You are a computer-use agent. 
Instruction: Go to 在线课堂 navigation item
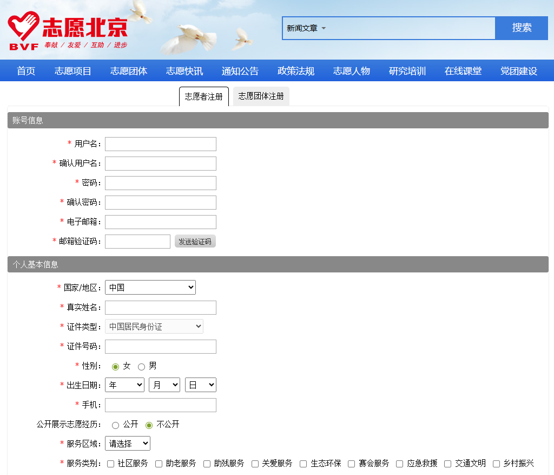(x=463, y=71)
